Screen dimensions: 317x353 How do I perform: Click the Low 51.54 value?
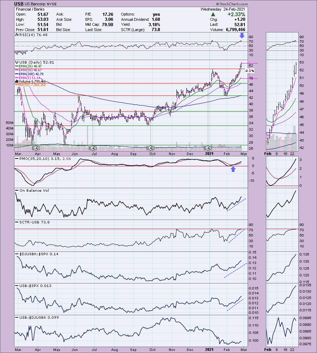point(43,25)
